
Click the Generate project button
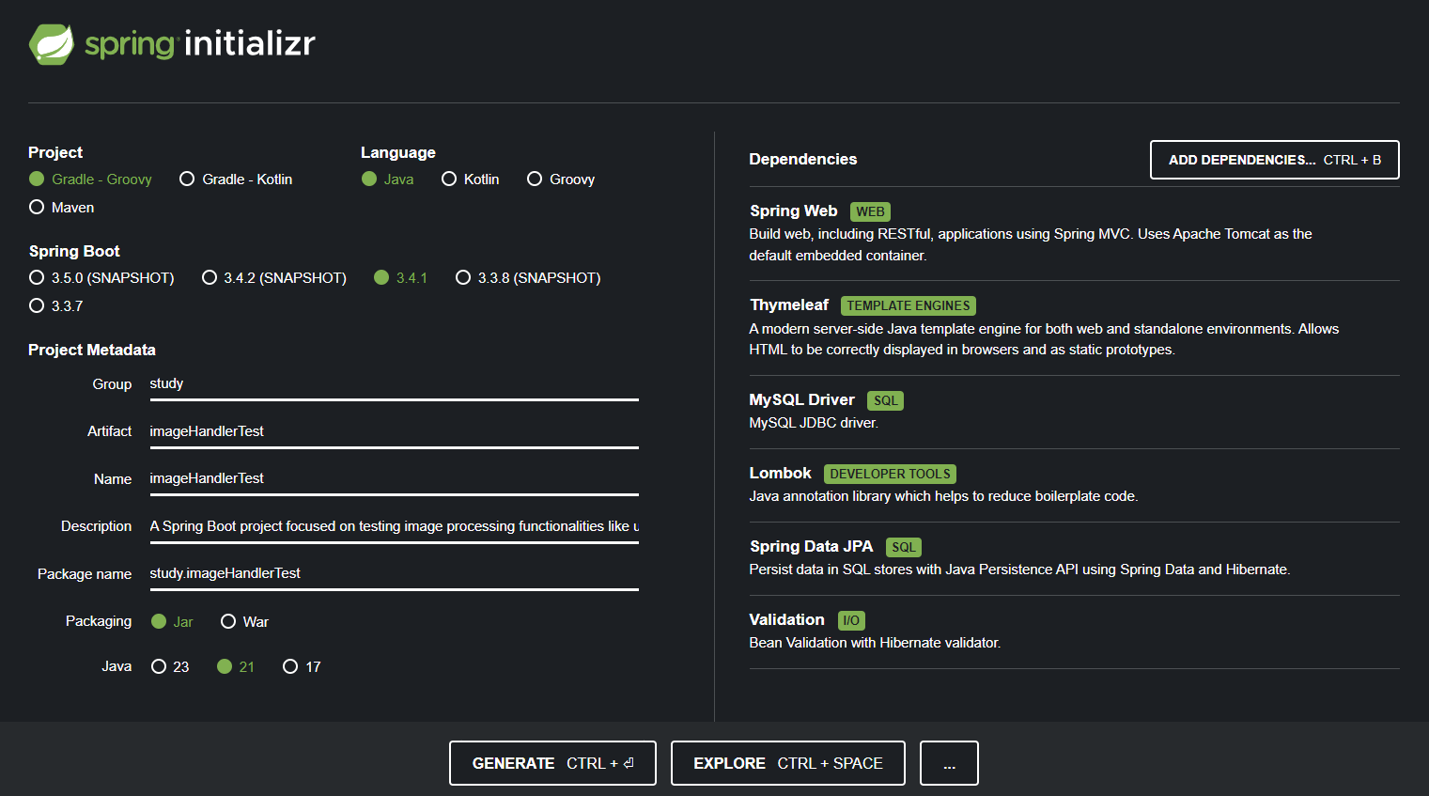tap(552, 763)
